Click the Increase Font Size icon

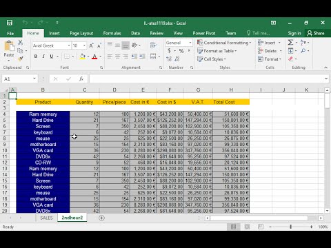(x=91, y=45)
